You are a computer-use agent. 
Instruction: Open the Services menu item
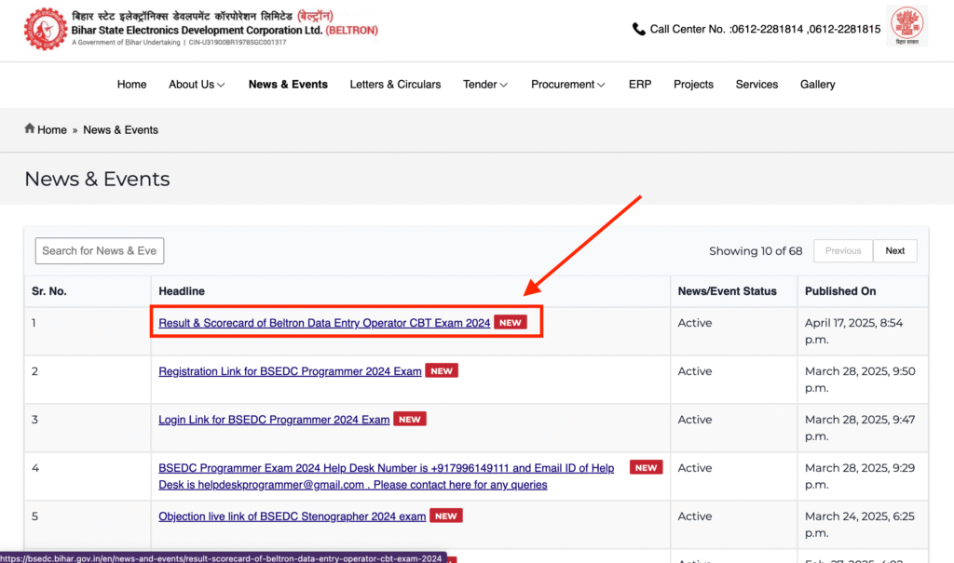click(756, 85)
